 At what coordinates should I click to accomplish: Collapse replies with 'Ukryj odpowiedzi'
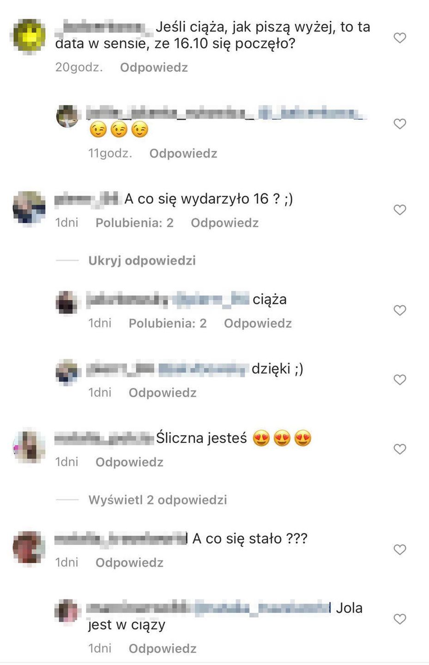click(142, 260)
